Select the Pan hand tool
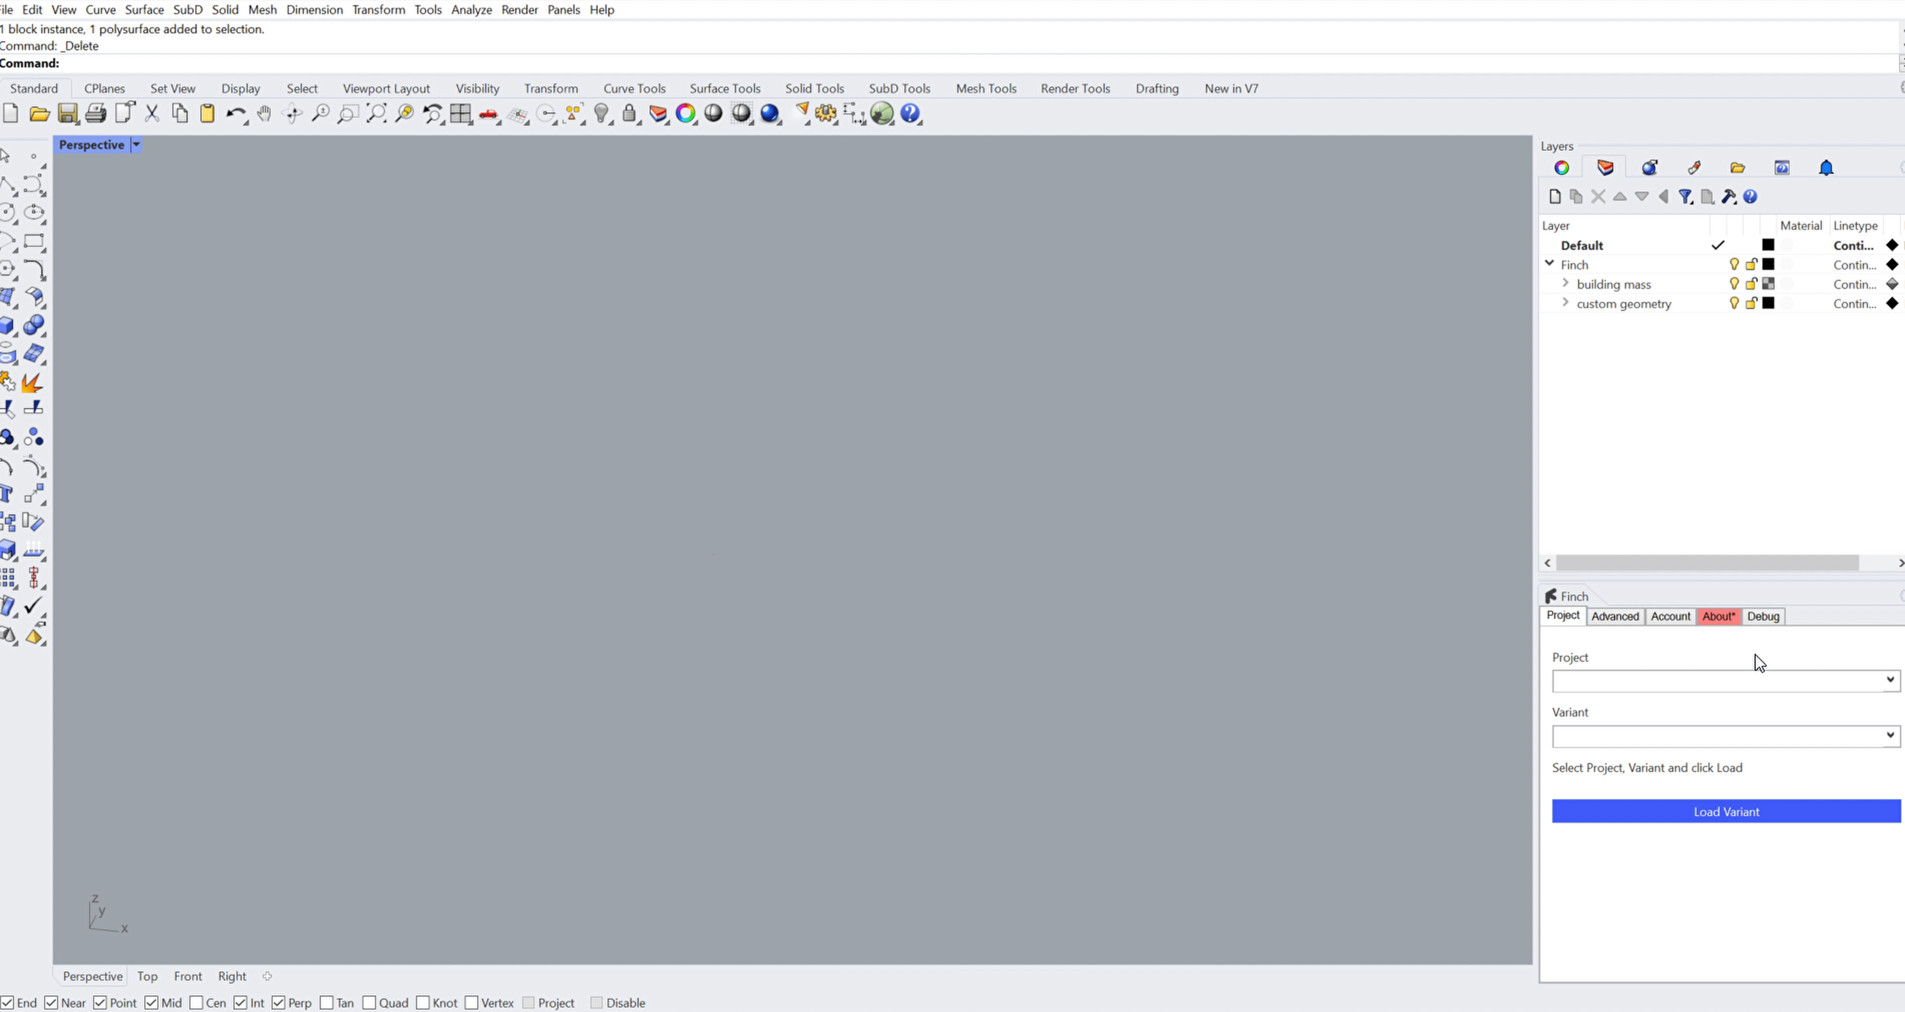 [x=264, y=114]
